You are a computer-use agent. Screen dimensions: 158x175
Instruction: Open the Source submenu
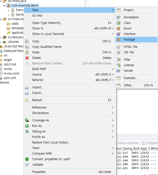click(x=70, y=75)
